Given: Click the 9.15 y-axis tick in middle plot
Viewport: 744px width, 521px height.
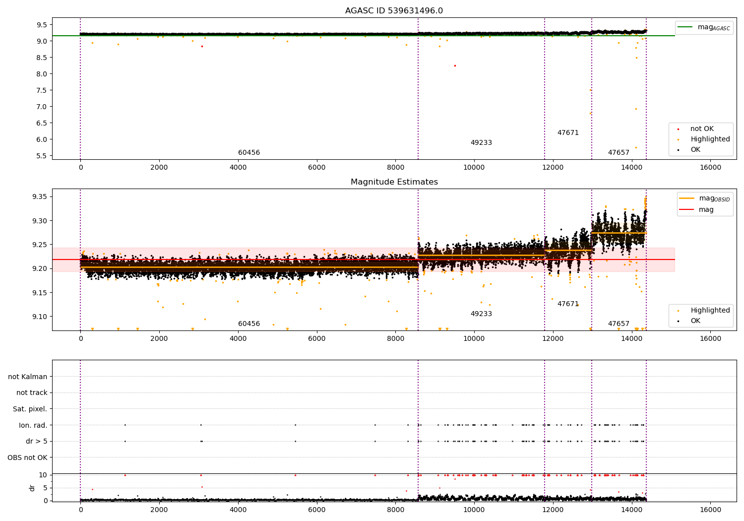Looking at the screenshot, I should [40, 293].
